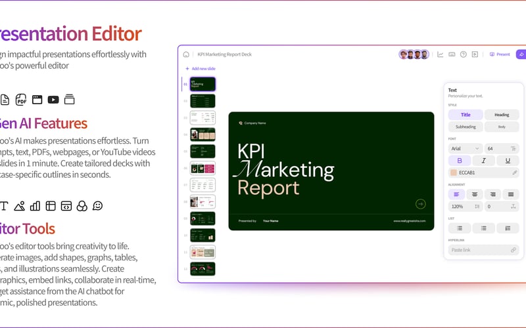The height and width of the screenshot is (328, 526).
Task: Click the www.reallygreatsite.com text on slide
Action: tap(409, 221)
